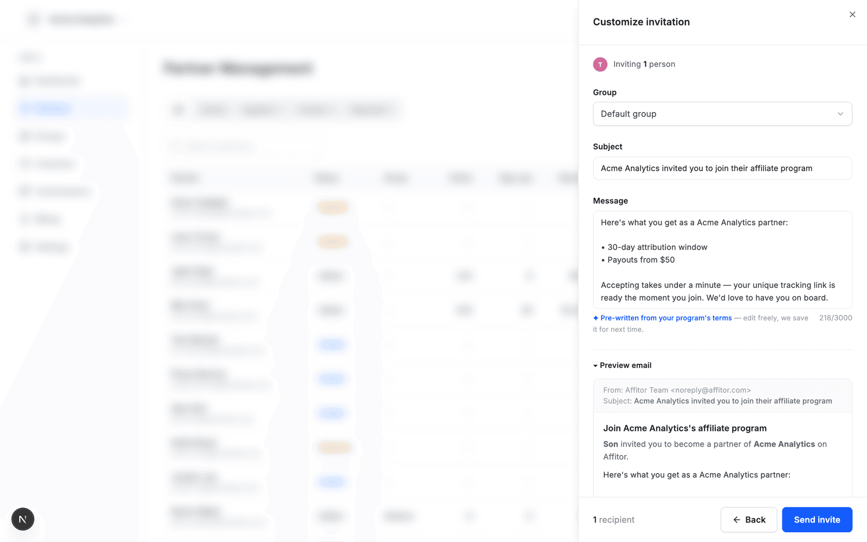Click the preview Subject line text
The image size is (867, 542).
(x=717, y=401)
